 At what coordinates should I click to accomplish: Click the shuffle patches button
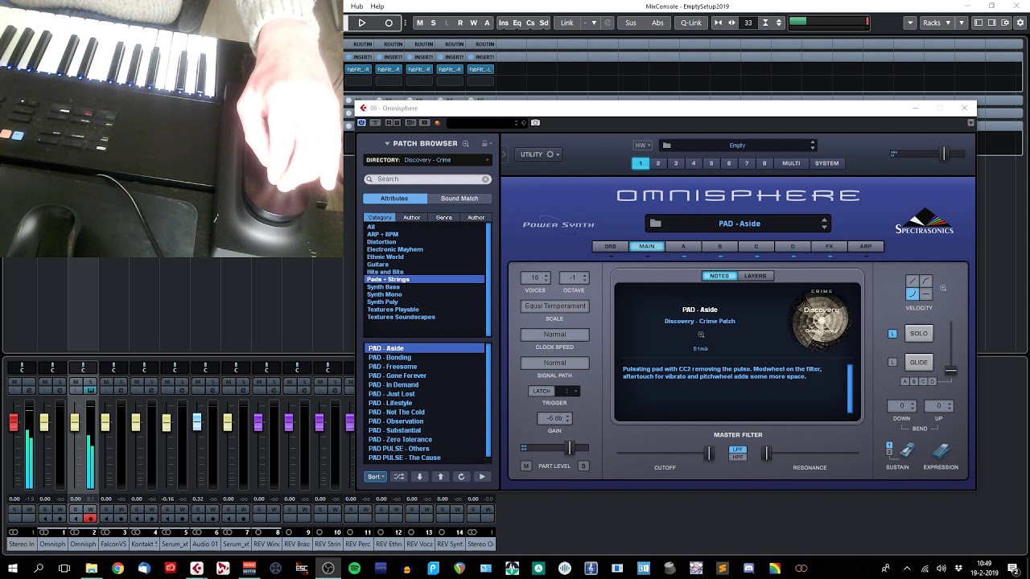[x=398, y=477]
